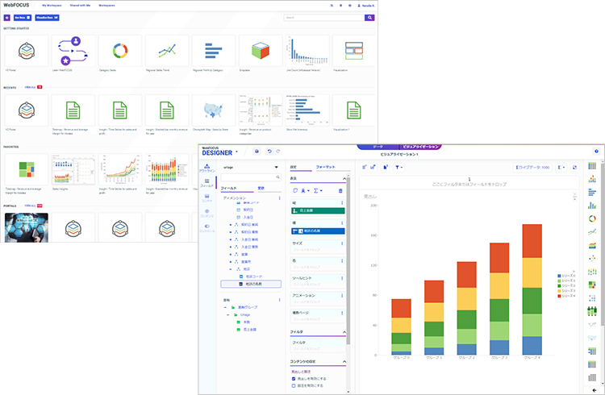Choose the line chart type
The width and height of the screenshot is (605, 395).
592,232
